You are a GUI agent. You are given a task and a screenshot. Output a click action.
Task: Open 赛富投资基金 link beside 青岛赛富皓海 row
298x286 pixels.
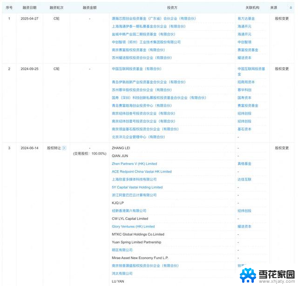click(x=248, y=106)
